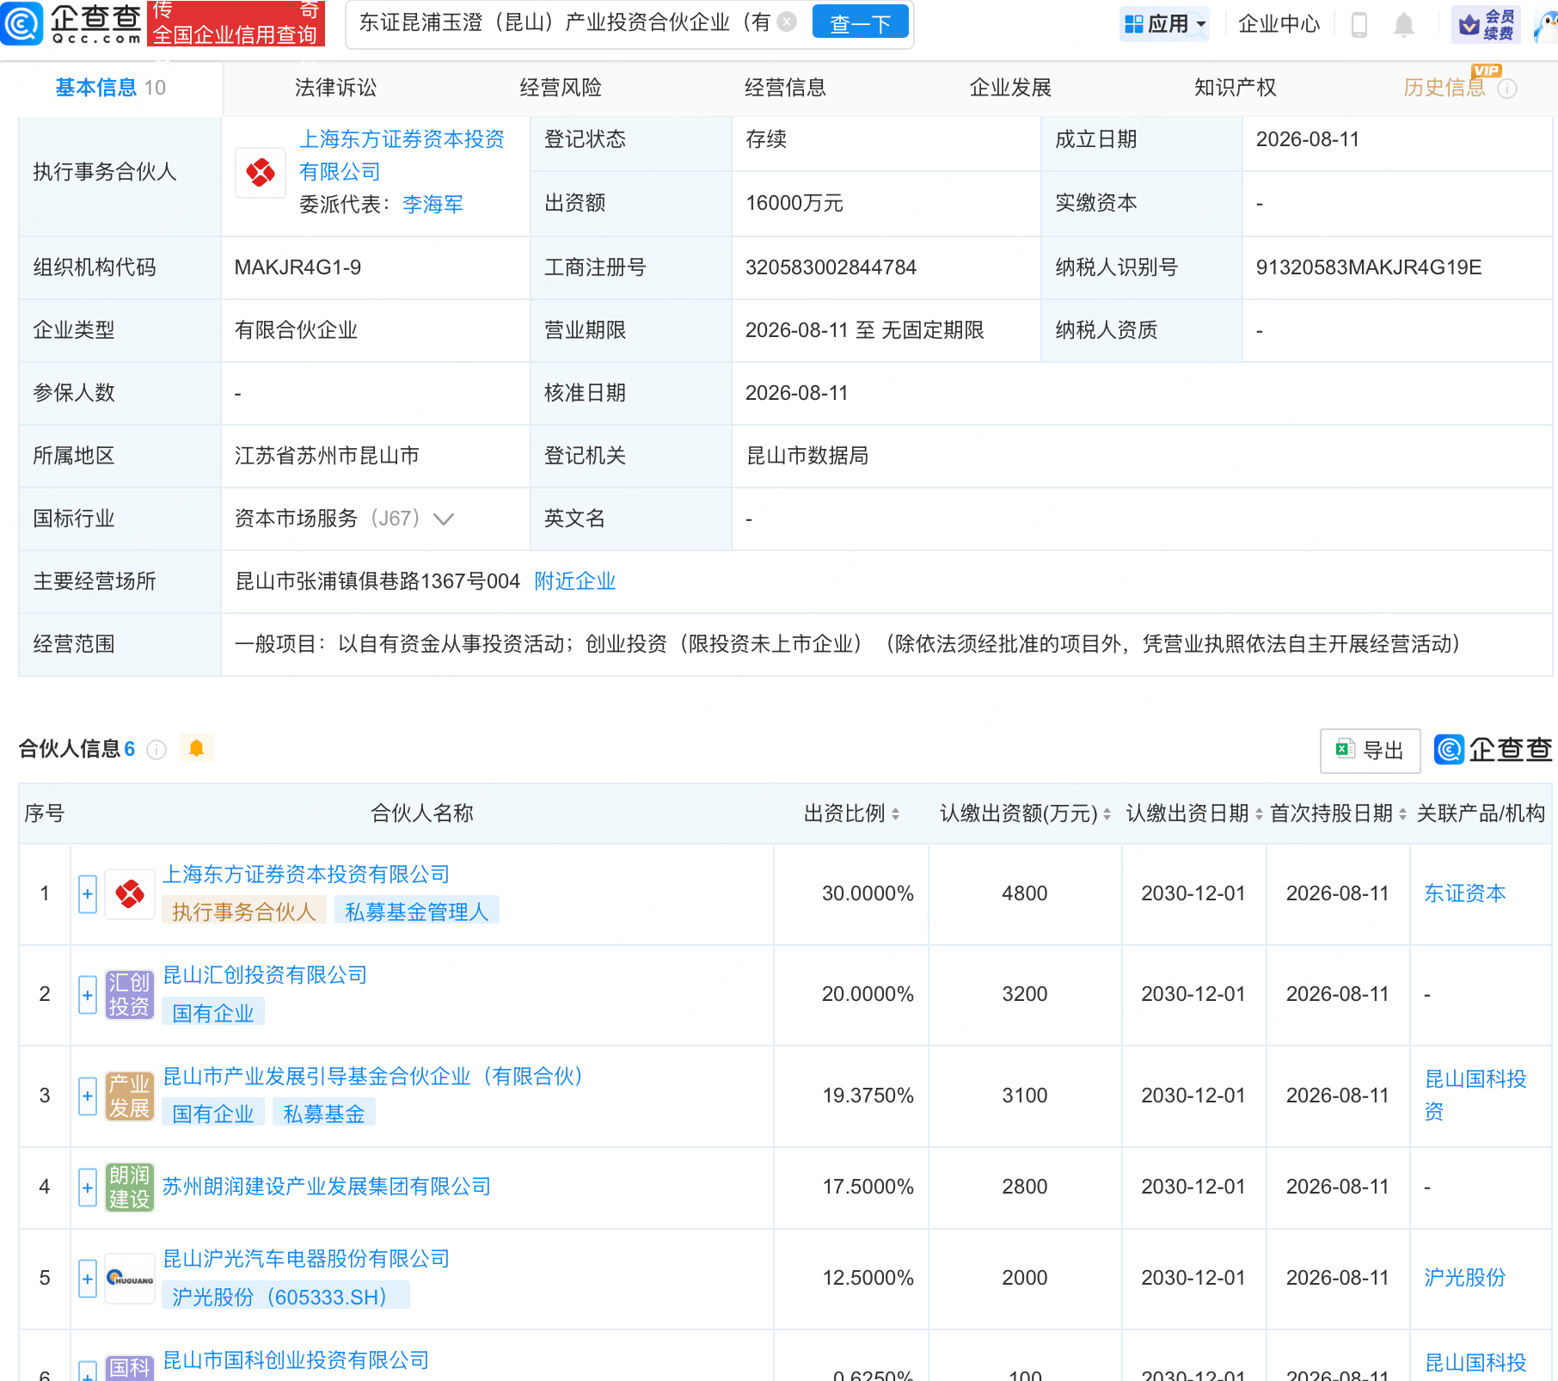Image resolution: width=1558 pixels, height=1381 pixels.
Task: Click the 私募基金 tag in row 3
Action: click(324, 1114)
